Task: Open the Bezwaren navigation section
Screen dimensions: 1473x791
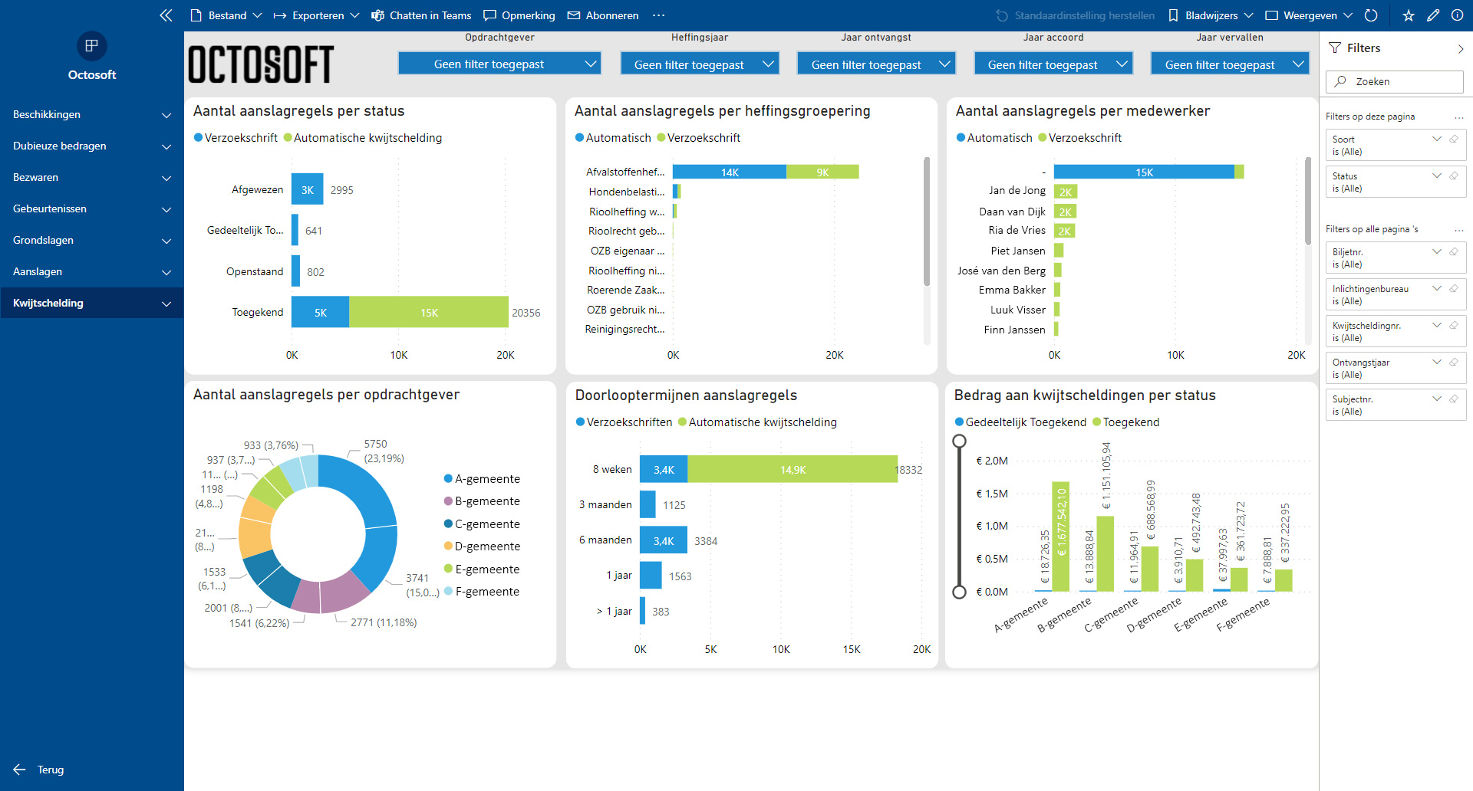Action: pos(91,177)
